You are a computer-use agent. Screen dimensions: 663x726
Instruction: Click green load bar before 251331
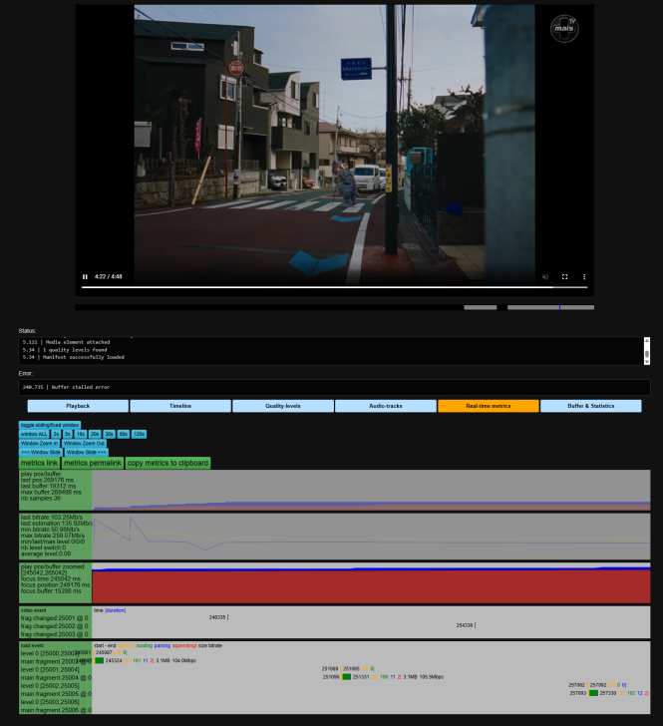[x=346, y=677]
